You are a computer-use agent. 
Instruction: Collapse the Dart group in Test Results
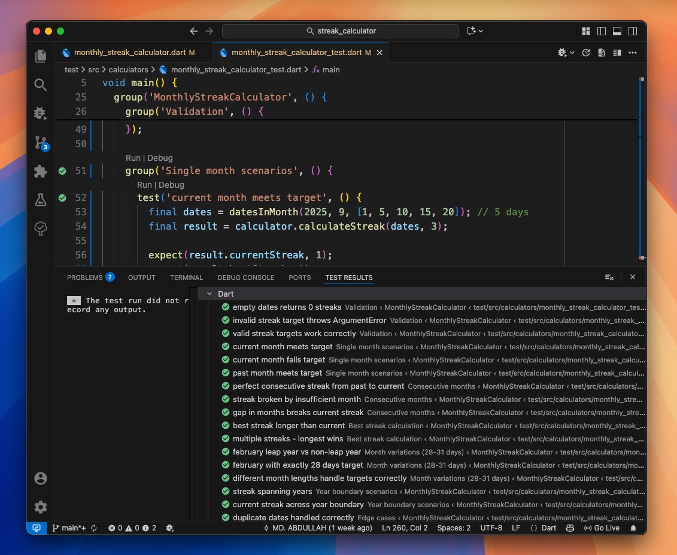209,294
